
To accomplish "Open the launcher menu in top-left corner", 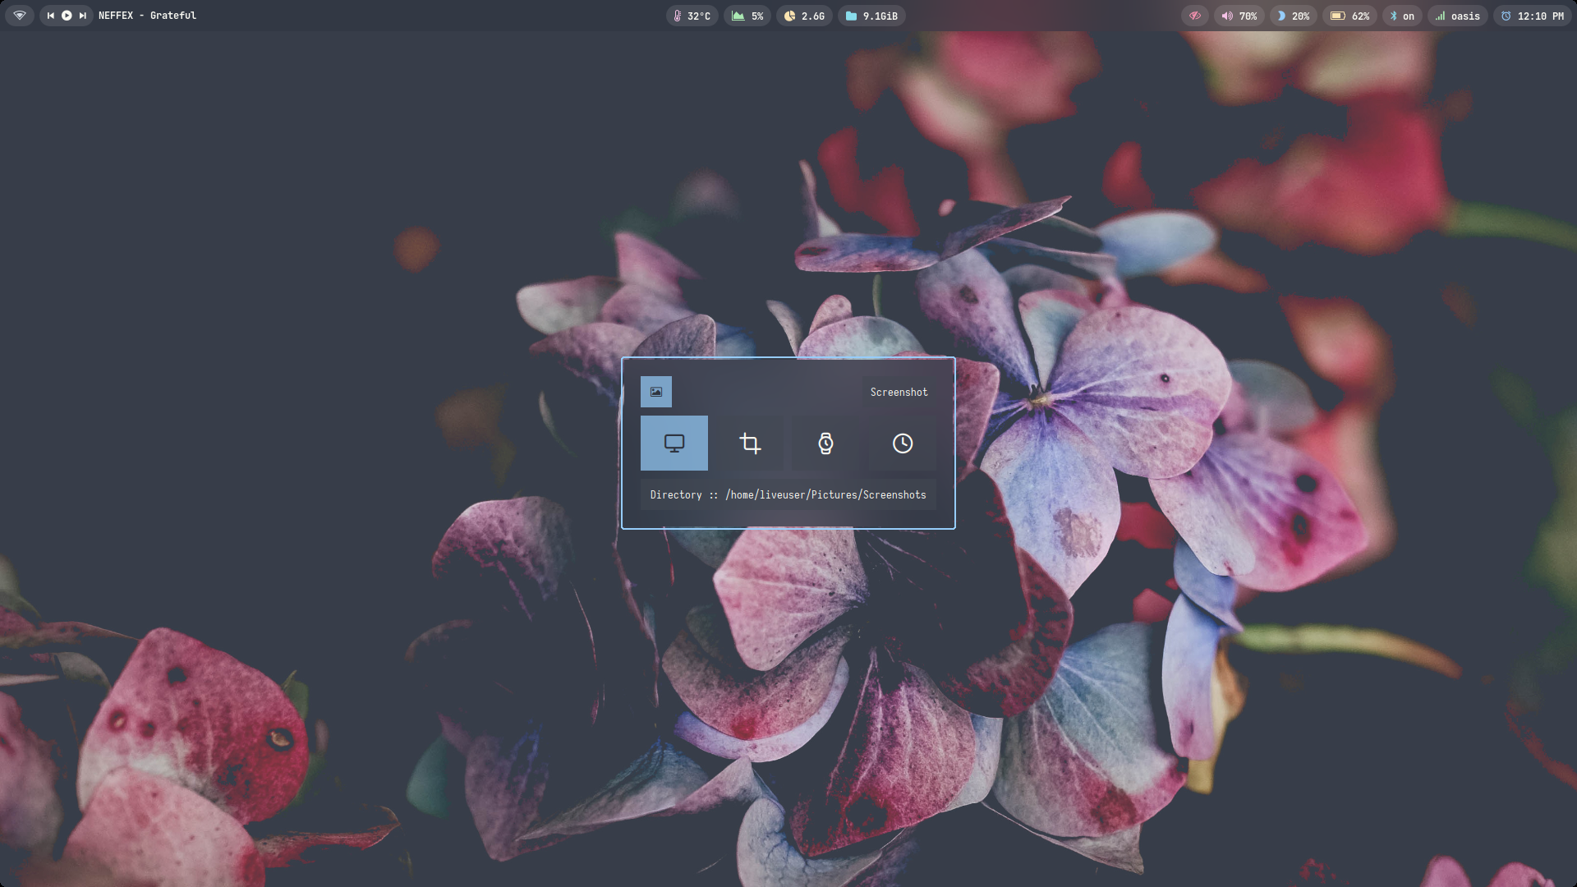I will (20, 16).
